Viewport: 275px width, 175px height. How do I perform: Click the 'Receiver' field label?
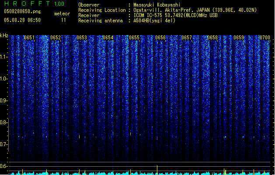(x=89, y=15)
